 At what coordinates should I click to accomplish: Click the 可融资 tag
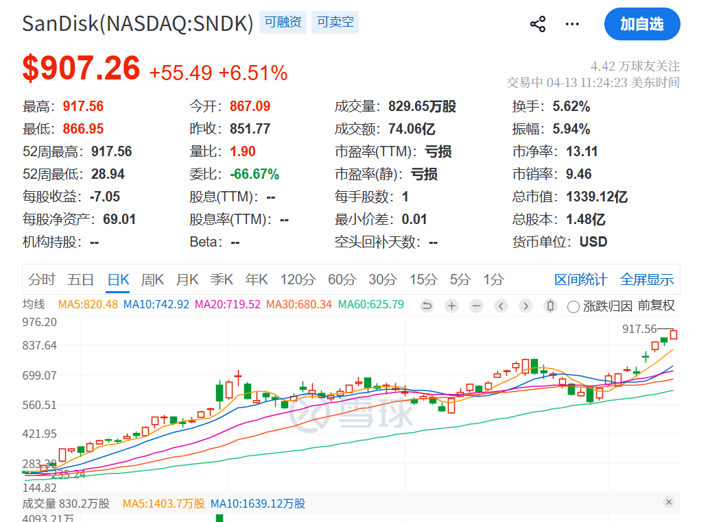click(x=283, y=23)
